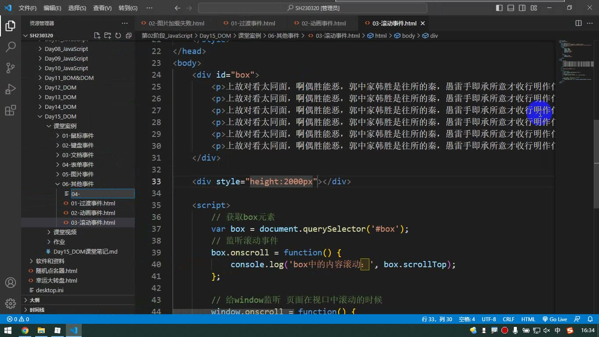This screenshot has height=337, width=599.
Task: Click the new file name input field
Action: pyautogui.click(x=103, y=194)
